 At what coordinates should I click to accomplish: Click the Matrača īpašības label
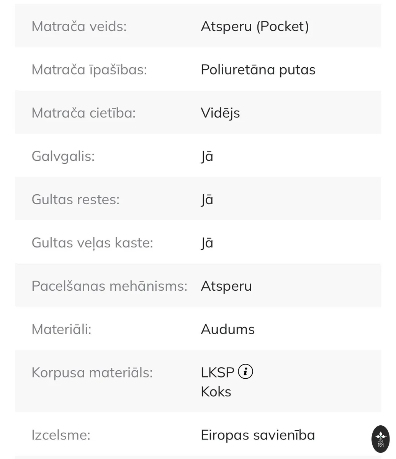[x=89, y=70]
